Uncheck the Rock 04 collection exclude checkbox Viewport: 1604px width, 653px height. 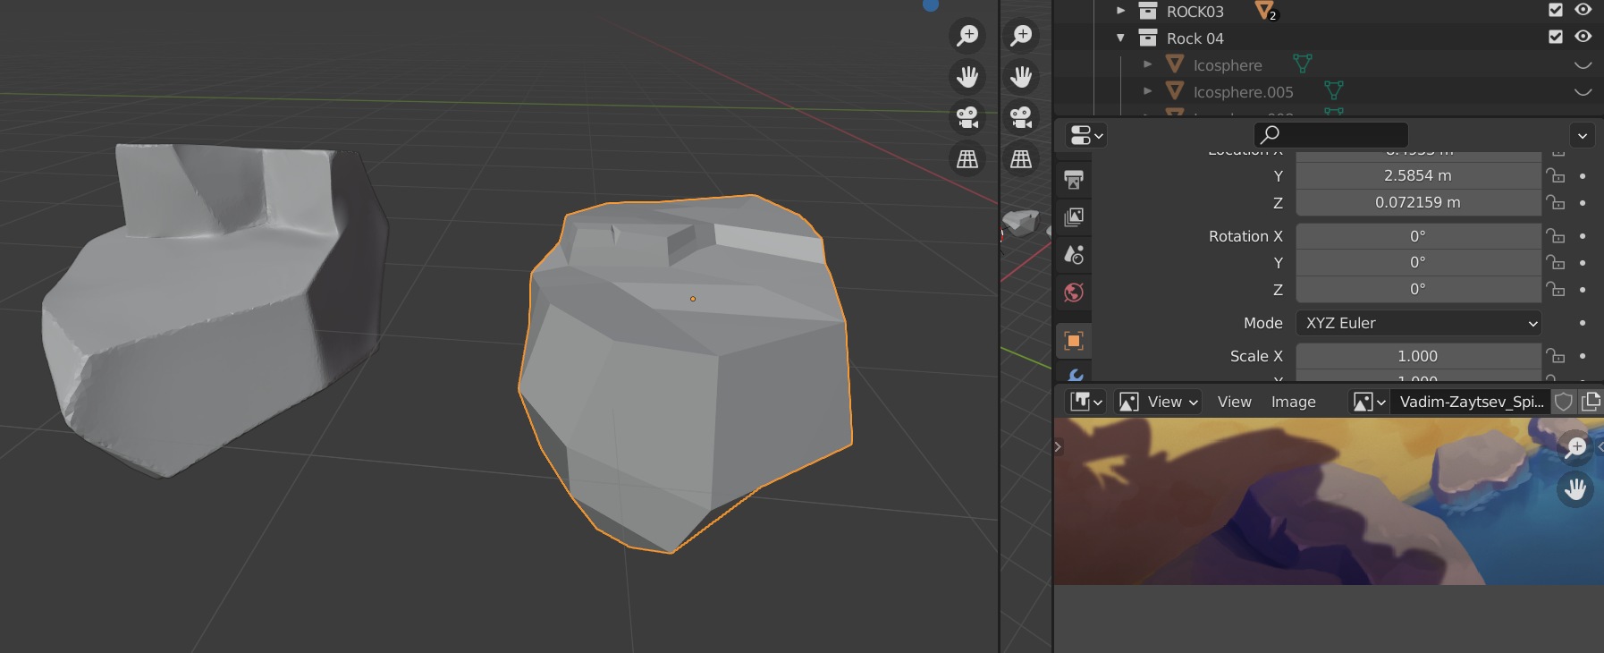(x=1556, y=37)
